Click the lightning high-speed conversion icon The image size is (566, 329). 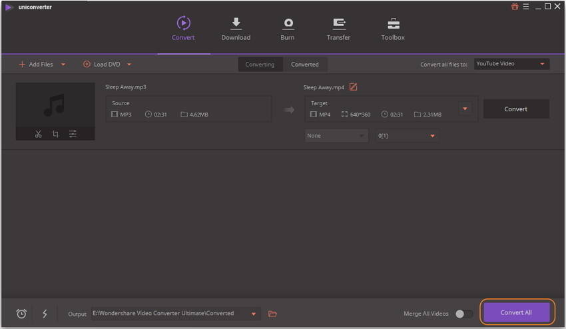point(45,314)
